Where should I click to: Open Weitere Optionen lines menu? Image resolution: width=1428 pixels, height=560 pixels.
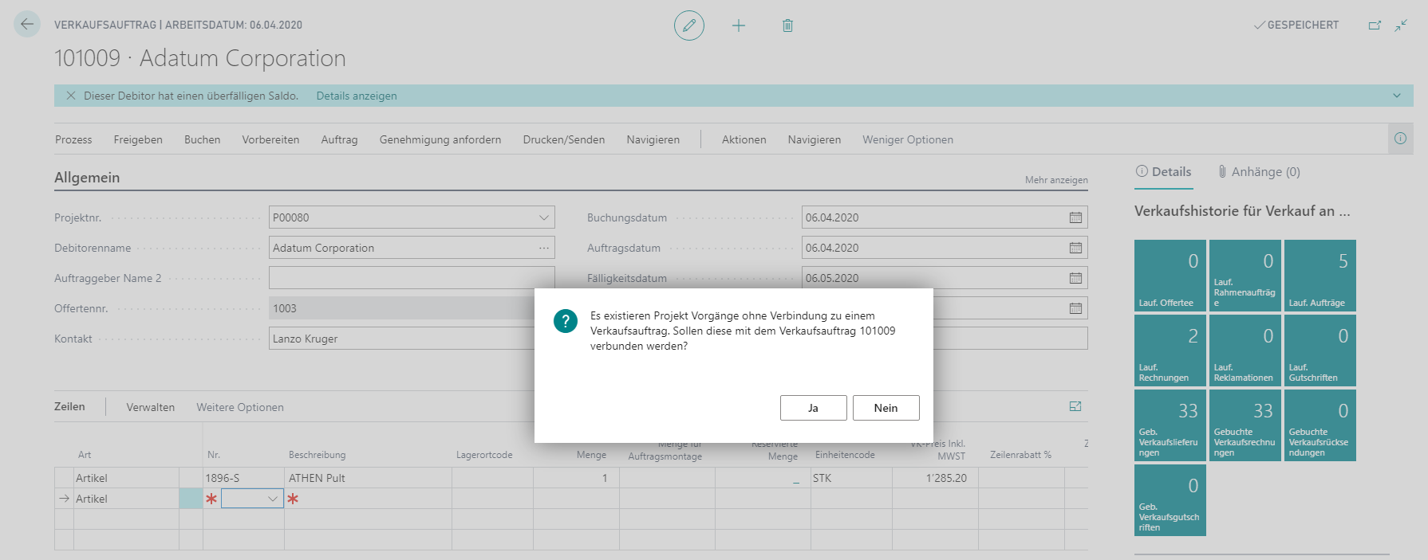tap(240, 407)
